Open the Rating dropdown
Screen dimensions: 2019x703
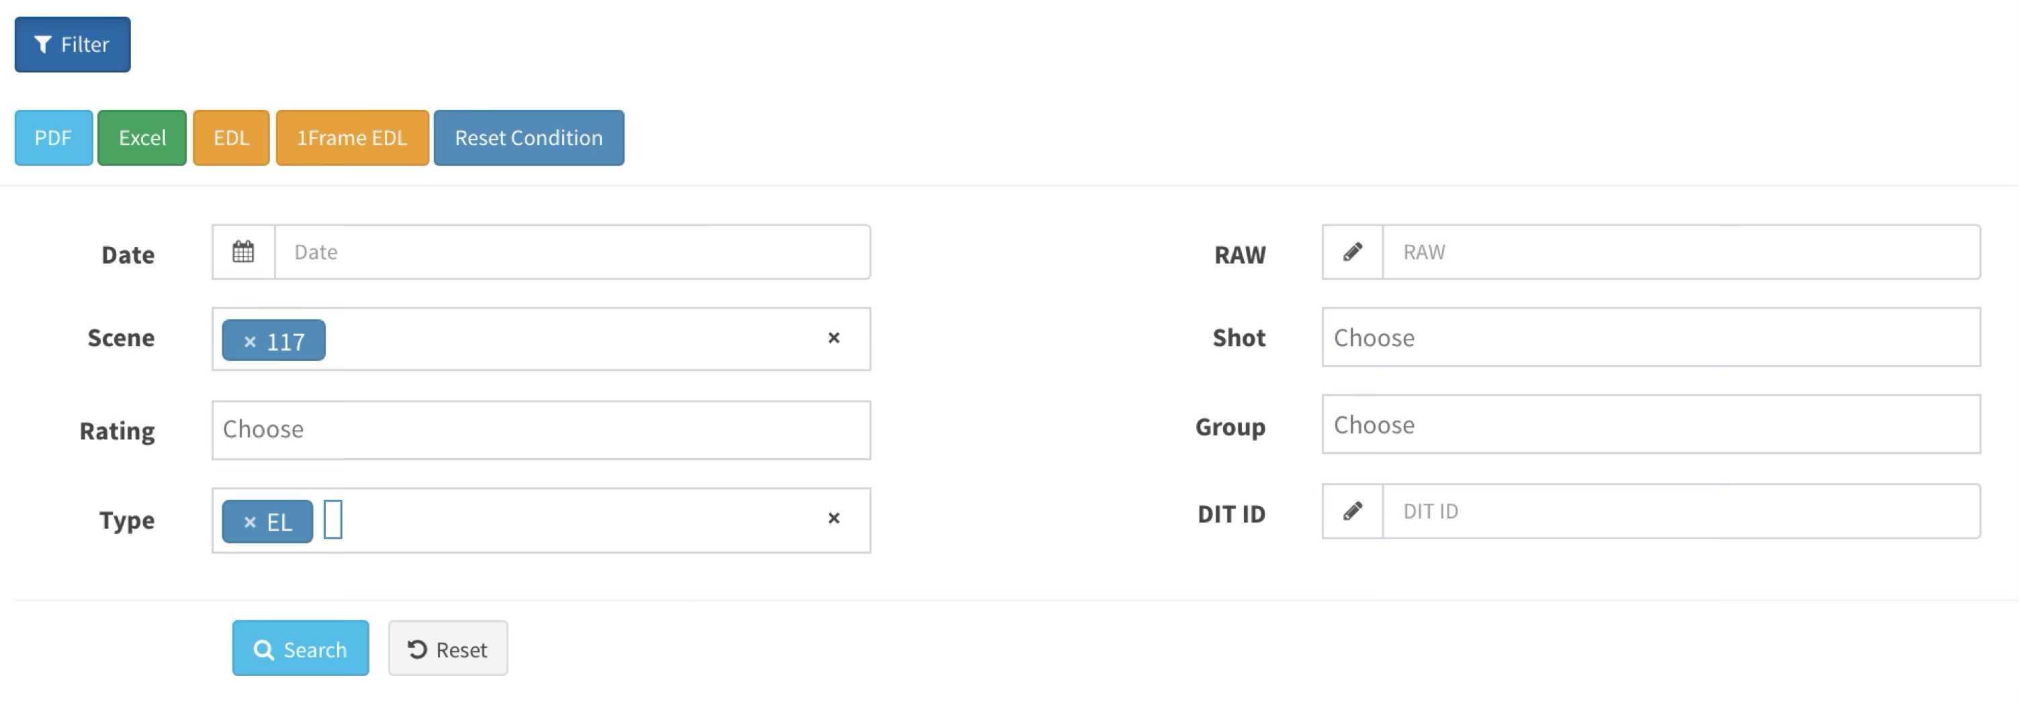pos(541,430)
